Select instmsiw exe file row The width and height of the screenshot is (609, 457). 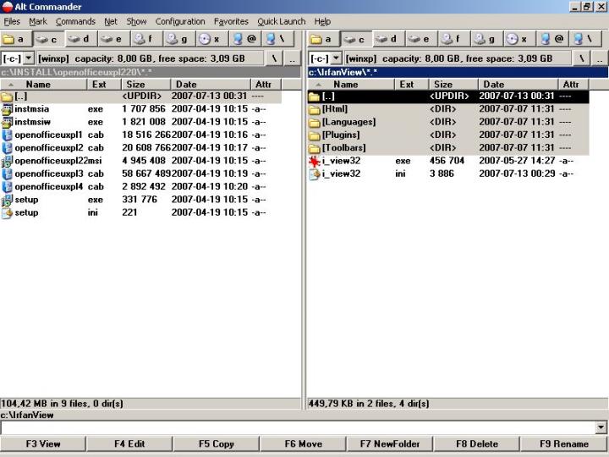click(x=140, y=122)
